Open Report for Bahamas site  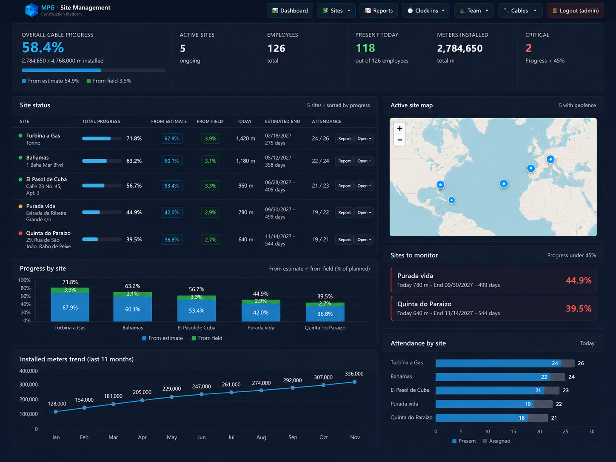pos(344,161)
